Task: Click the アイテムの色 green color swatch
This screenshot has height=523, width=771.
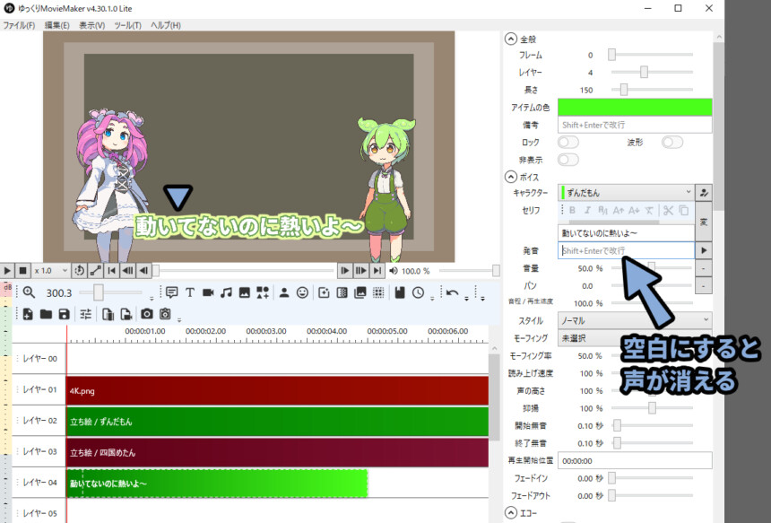Action: coord(635,107)
